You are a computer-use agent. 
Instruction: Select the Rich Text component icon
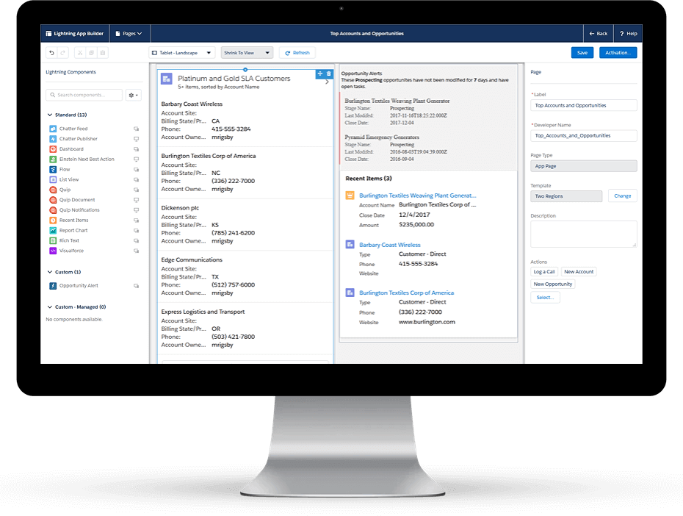(53, 240)
